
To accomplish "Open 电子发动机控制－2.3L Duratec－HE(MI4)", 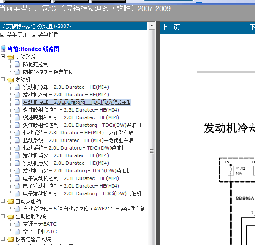I will point(71,178).
